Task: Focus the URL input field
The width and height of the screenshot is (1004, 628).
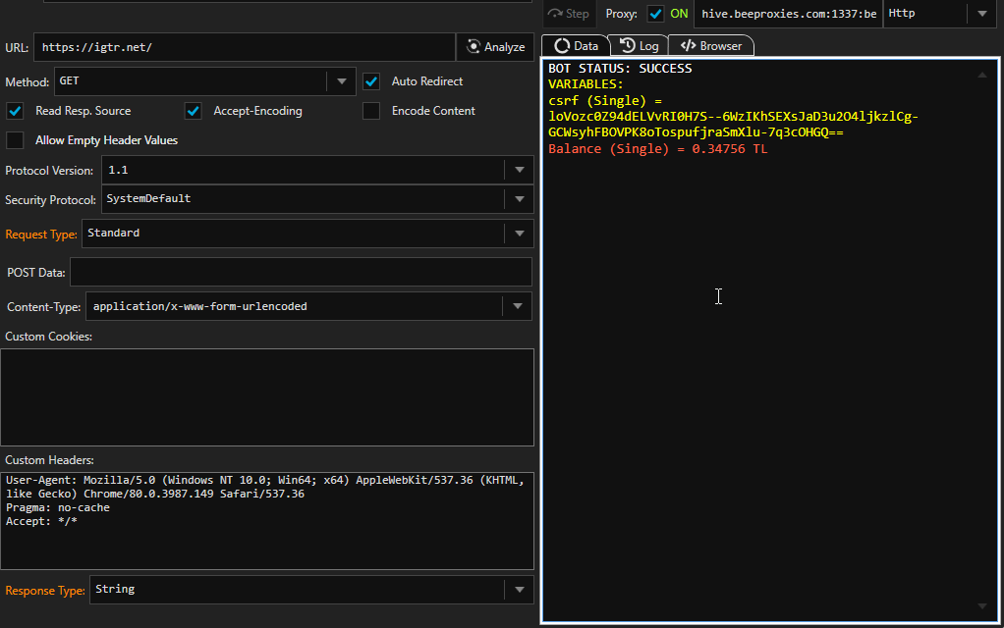Action: click(245, 47)
